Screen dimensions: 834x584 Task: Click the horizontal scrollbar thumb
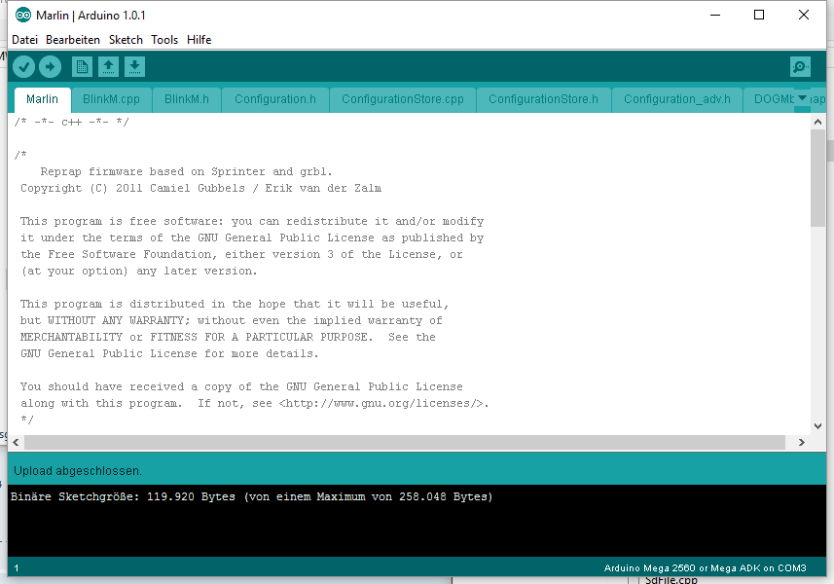click(405, 442)
